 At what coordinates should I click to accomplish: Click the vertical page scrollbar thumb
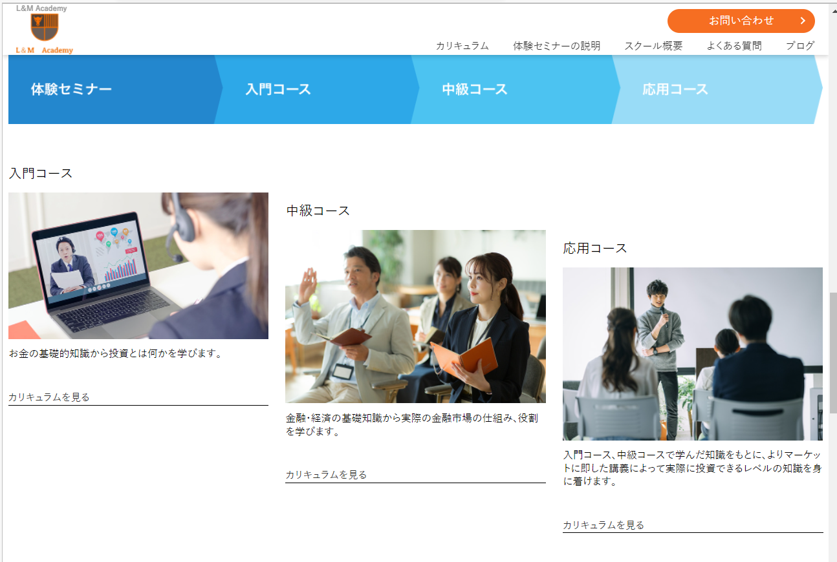[x=832, y=352]
